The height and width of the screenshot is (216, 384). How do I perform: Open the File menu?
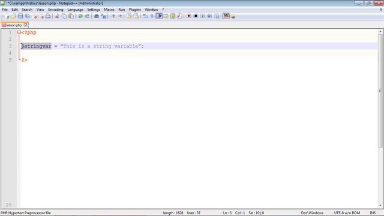click(x=5, y=10)
